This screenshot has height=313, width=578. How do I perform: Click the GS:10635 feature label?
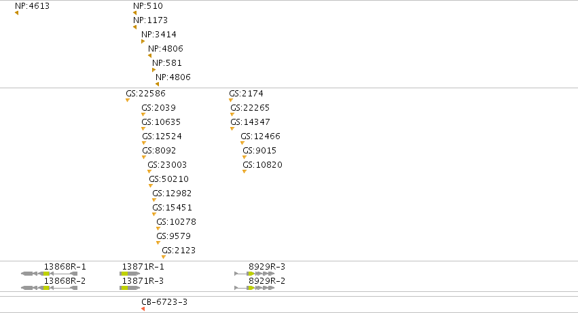[161, 122]
